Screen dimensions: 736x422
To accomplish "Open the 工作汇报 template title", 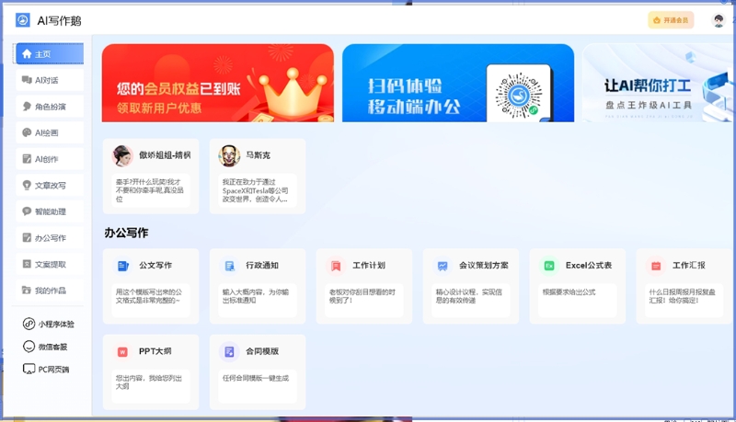I will [689, 266].
